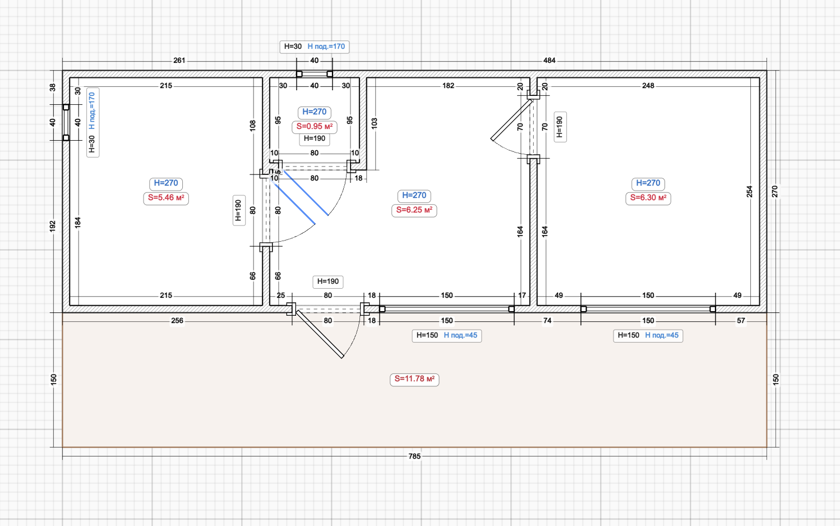Viewport: 840px width, 526px height.
Task: Click the 261 dimension at top left
Action: point(179,61)
